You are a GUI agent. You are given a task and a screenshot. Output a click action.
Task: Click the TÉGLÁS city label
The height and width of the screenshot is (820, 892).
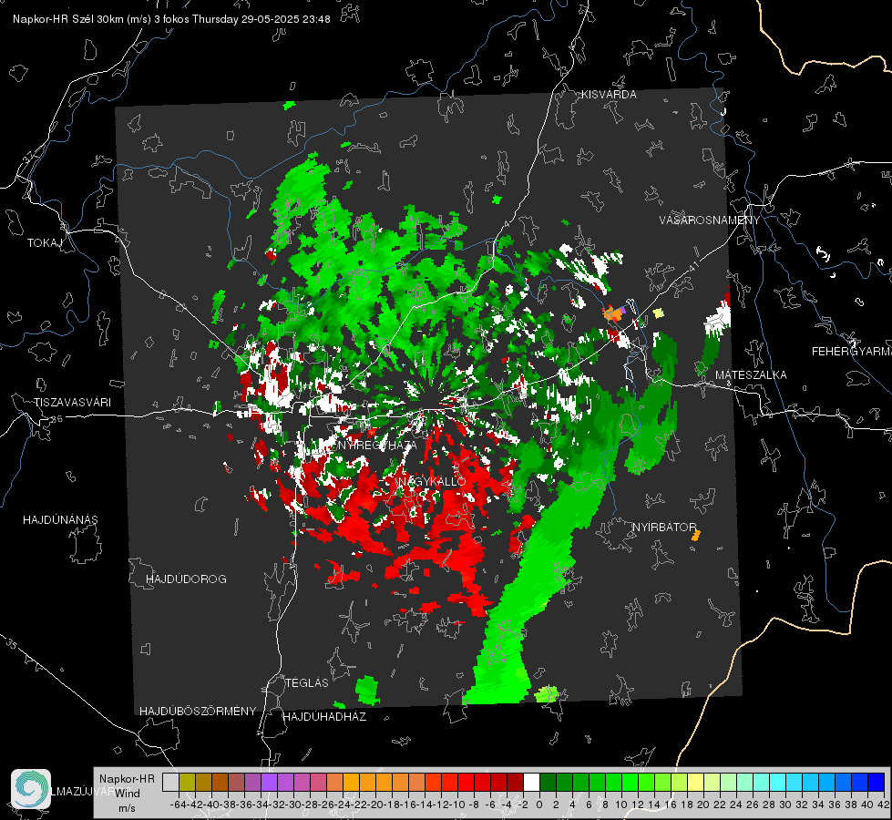pos(307,682)
